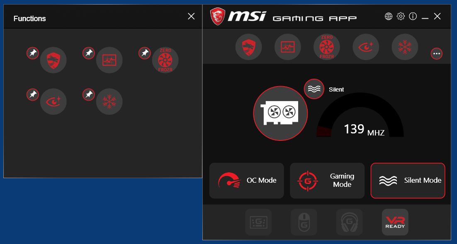
Task: Click the Silent wave indicator icon
Action: [x=314, y=89]
